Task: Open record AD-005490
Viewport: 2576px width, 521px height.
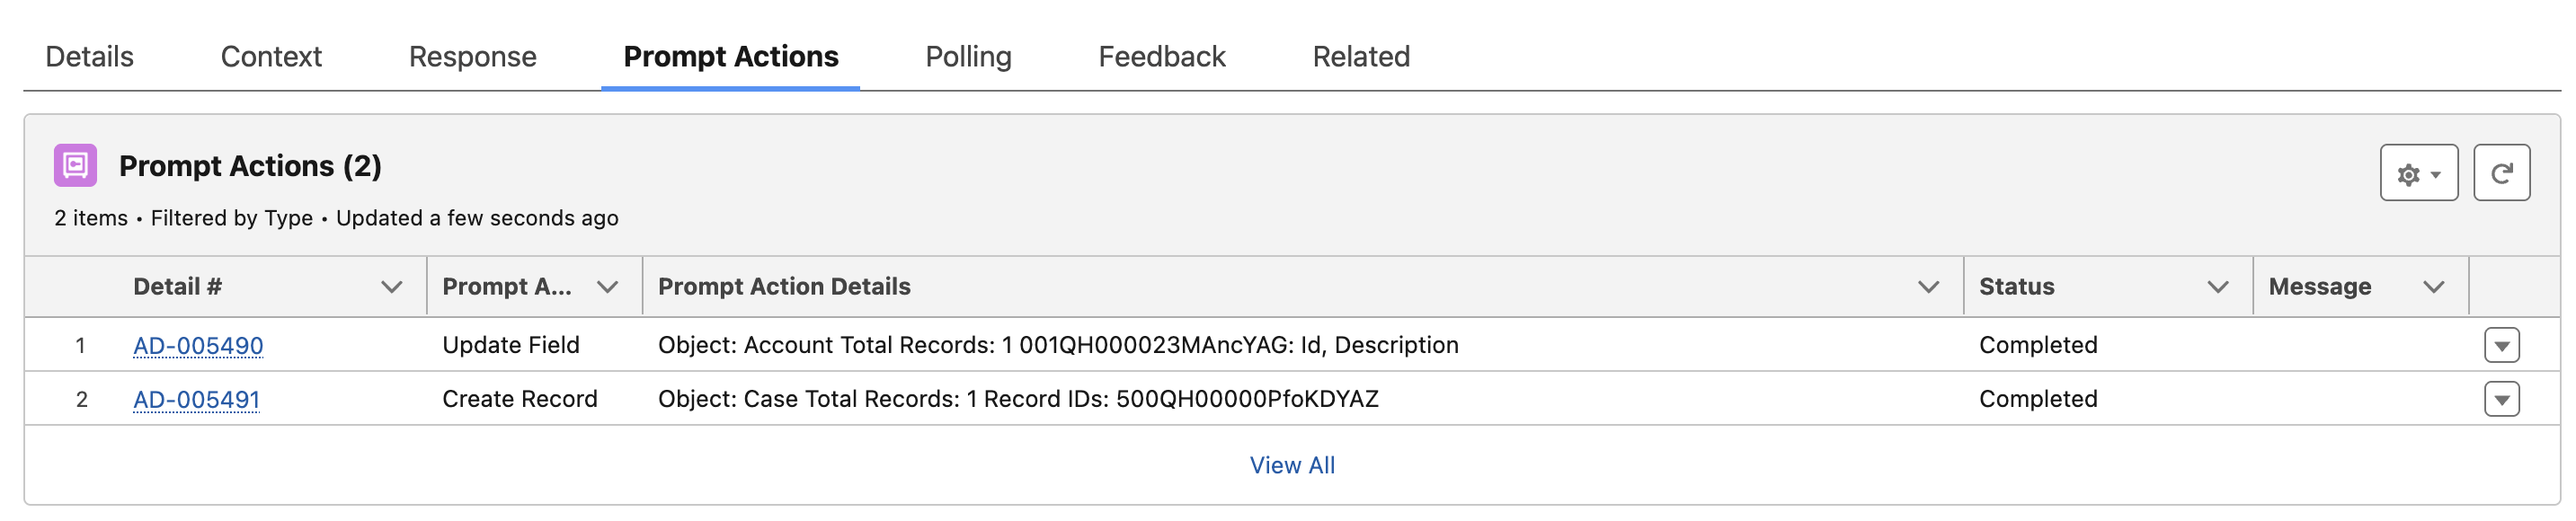Action: 198,346
